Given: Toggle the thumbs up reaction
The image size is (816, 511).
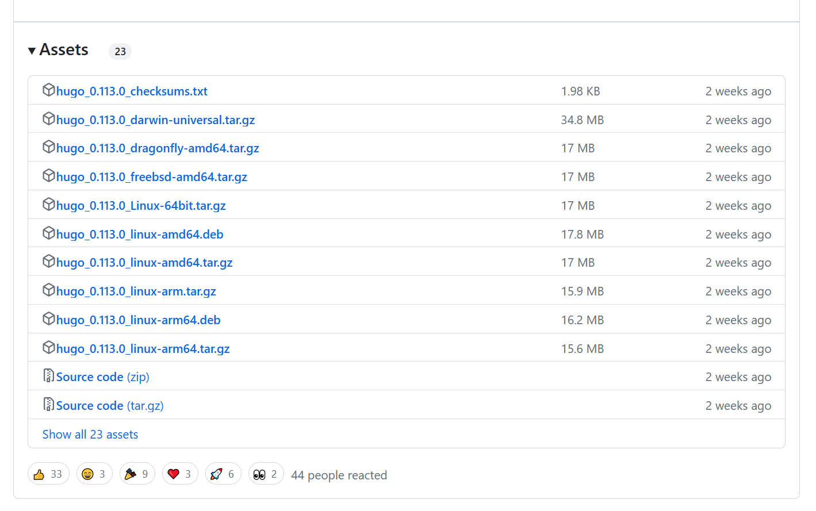Looking at the screenshot, I should click(x=48, y=474).
